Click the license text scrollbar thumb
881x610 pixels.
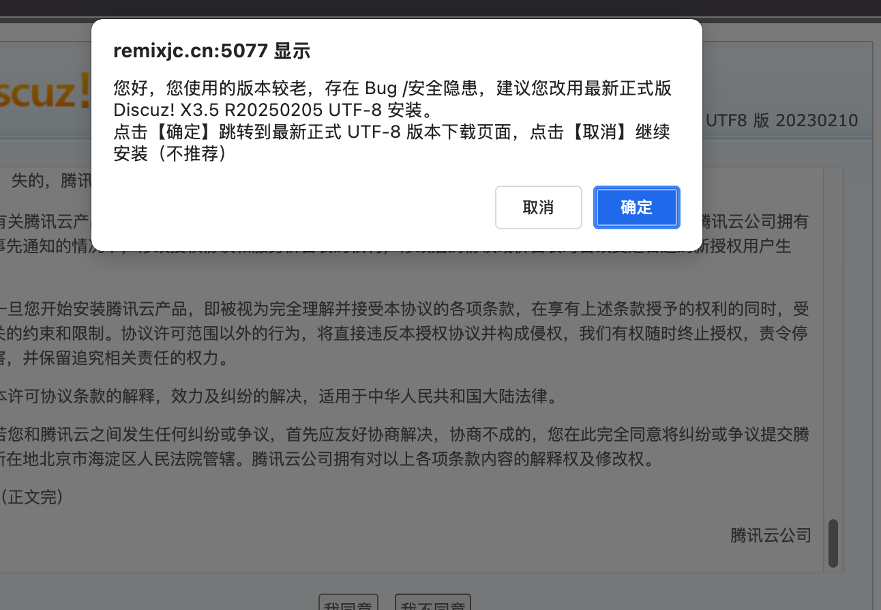coord(833,543)
